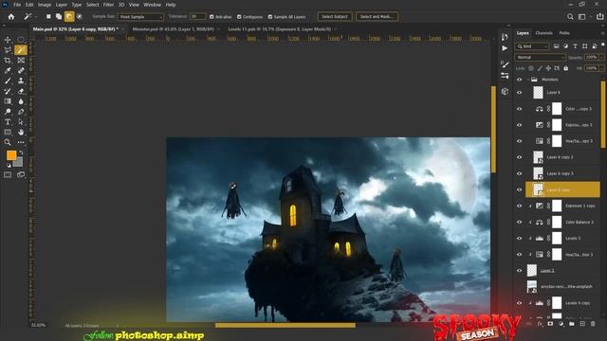Screen dimensions: 607x341
Task: Collapse the Monsters group arrow
Action: click(x=528, y=80)
